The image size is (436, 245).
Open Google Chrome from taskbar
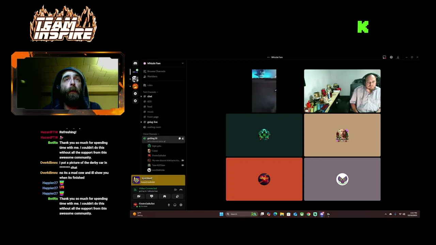(308, 214)
